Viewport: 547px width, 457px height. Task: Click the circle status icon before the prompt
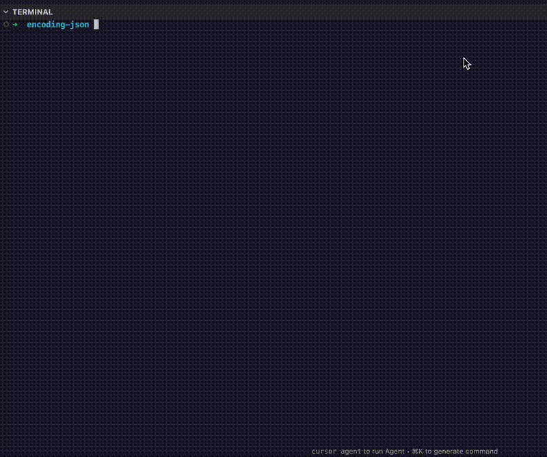[x=5, y=25]
